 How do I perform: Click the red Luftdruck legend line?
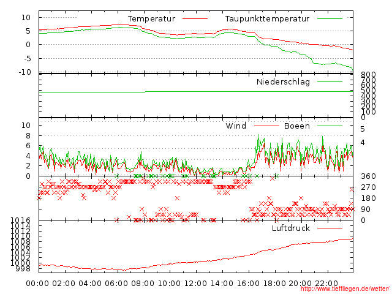click(x=330, y=228)
